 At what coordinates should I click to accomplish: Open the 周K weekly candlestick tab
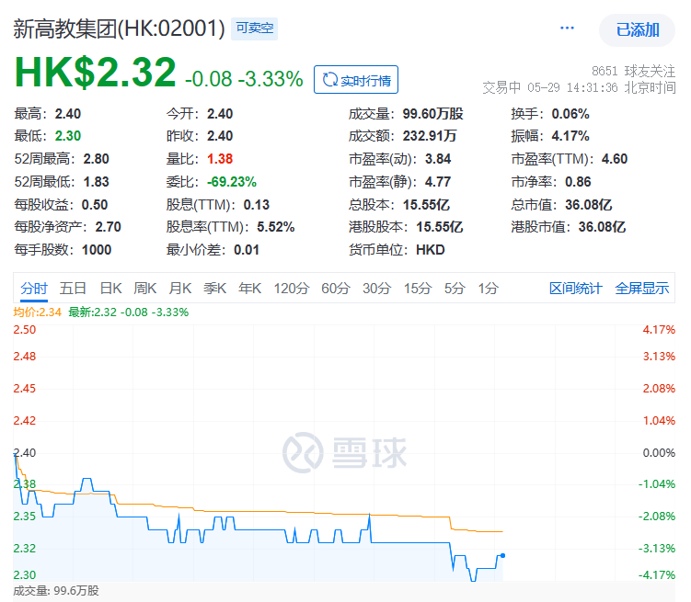[145, 289]
